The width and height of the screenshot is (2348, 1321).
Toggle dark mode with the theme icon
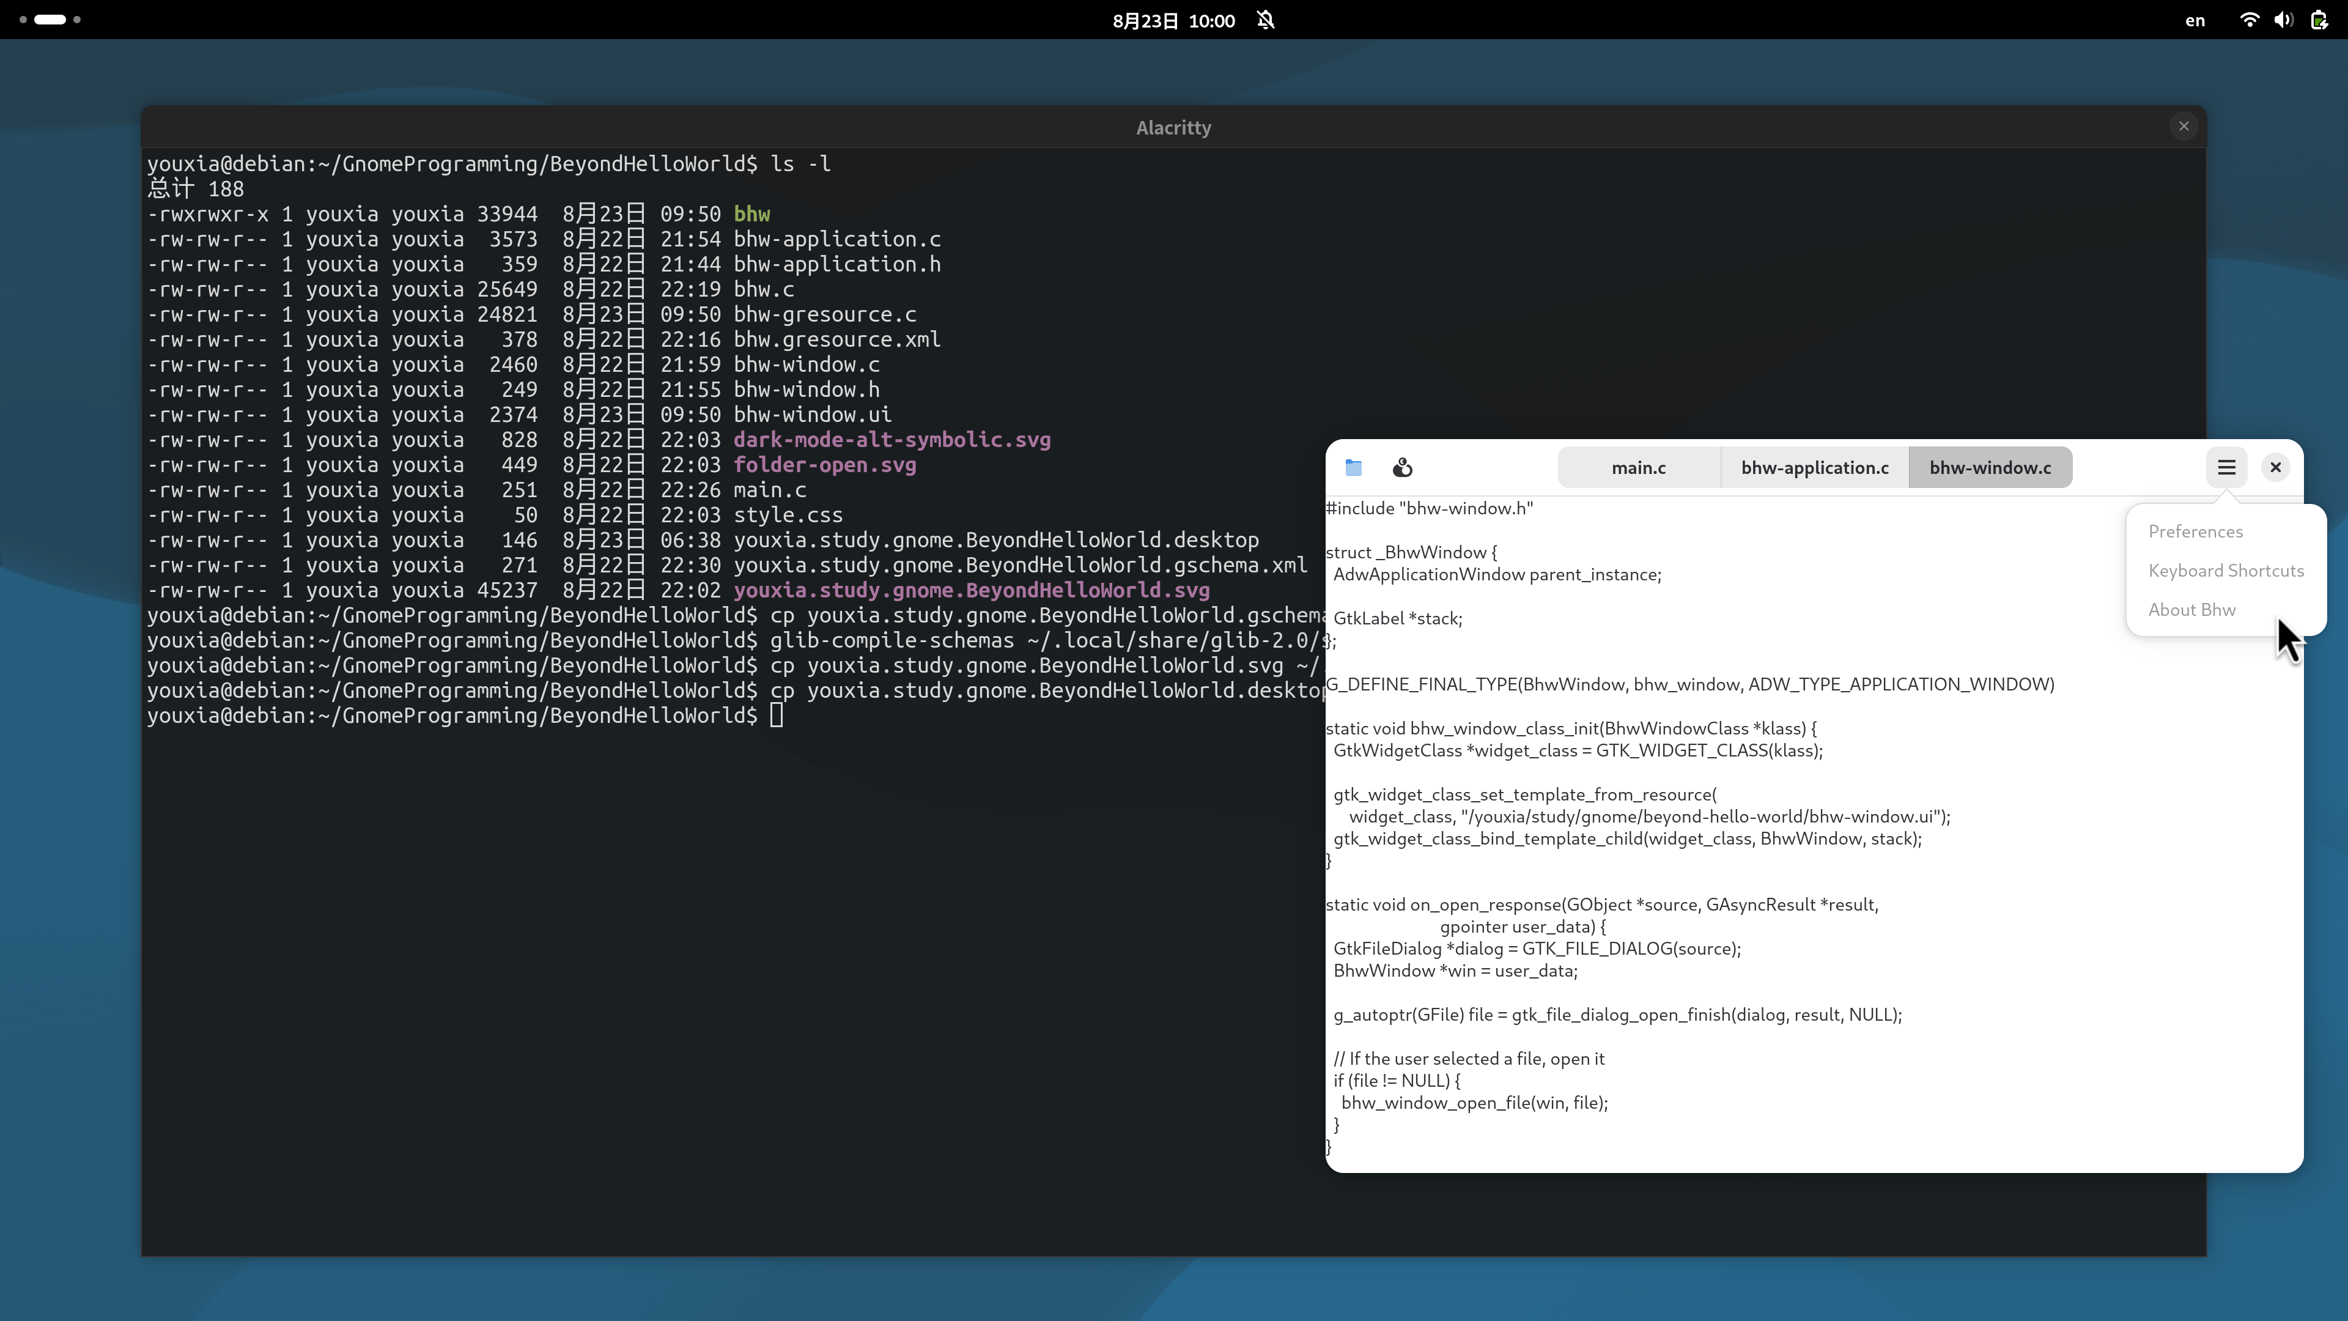pos(1402,467)
